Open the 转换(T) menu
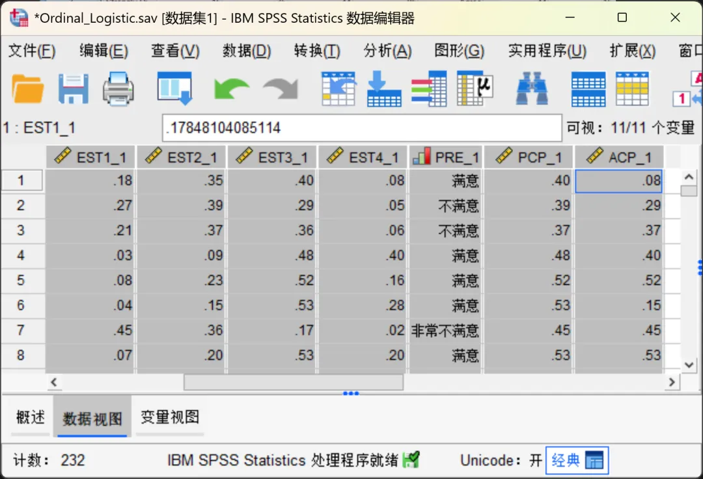 tap(317, 51)
